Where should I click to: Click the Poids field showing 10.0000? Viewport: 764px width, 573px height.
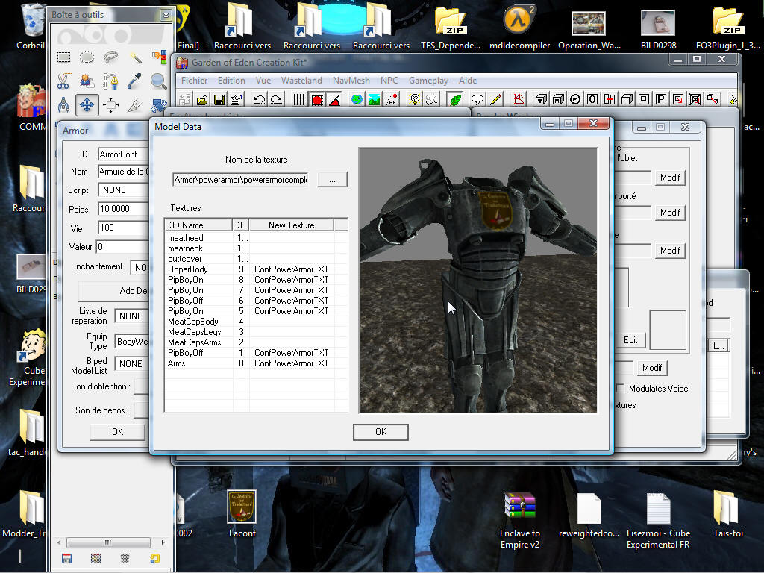click(124, 209)
